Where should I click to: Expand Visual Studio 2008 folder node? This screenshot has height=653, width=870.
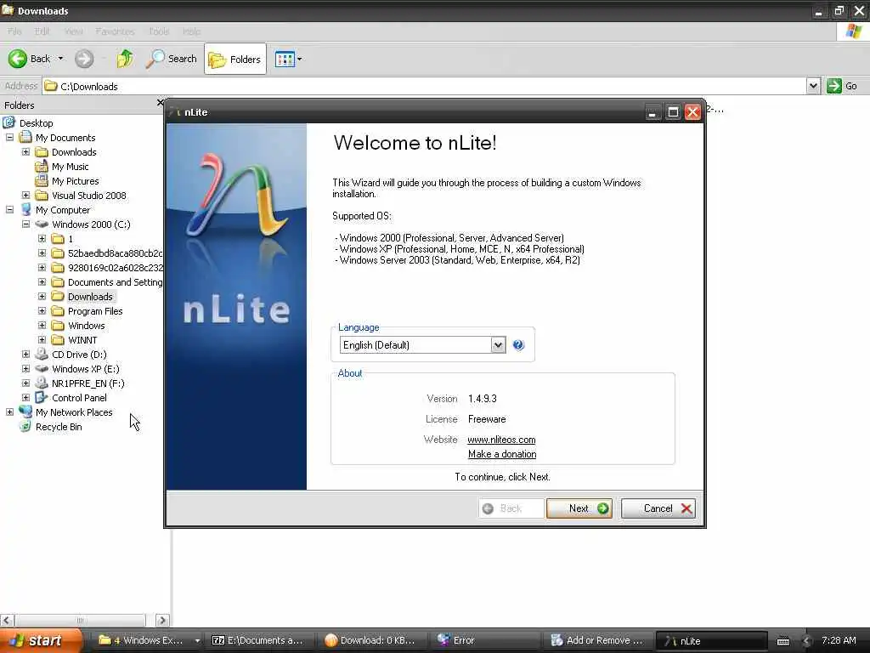point(25,195)
